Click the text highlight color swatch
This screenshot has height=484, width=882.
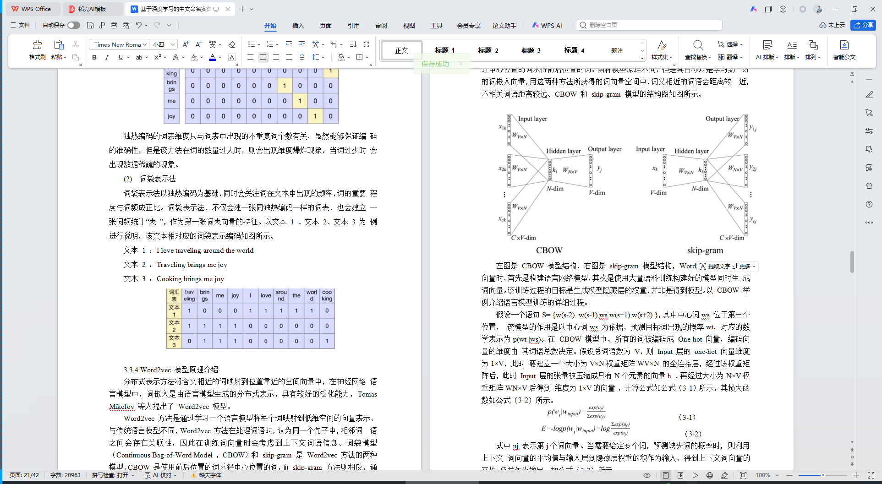click(x=194, y=57)
